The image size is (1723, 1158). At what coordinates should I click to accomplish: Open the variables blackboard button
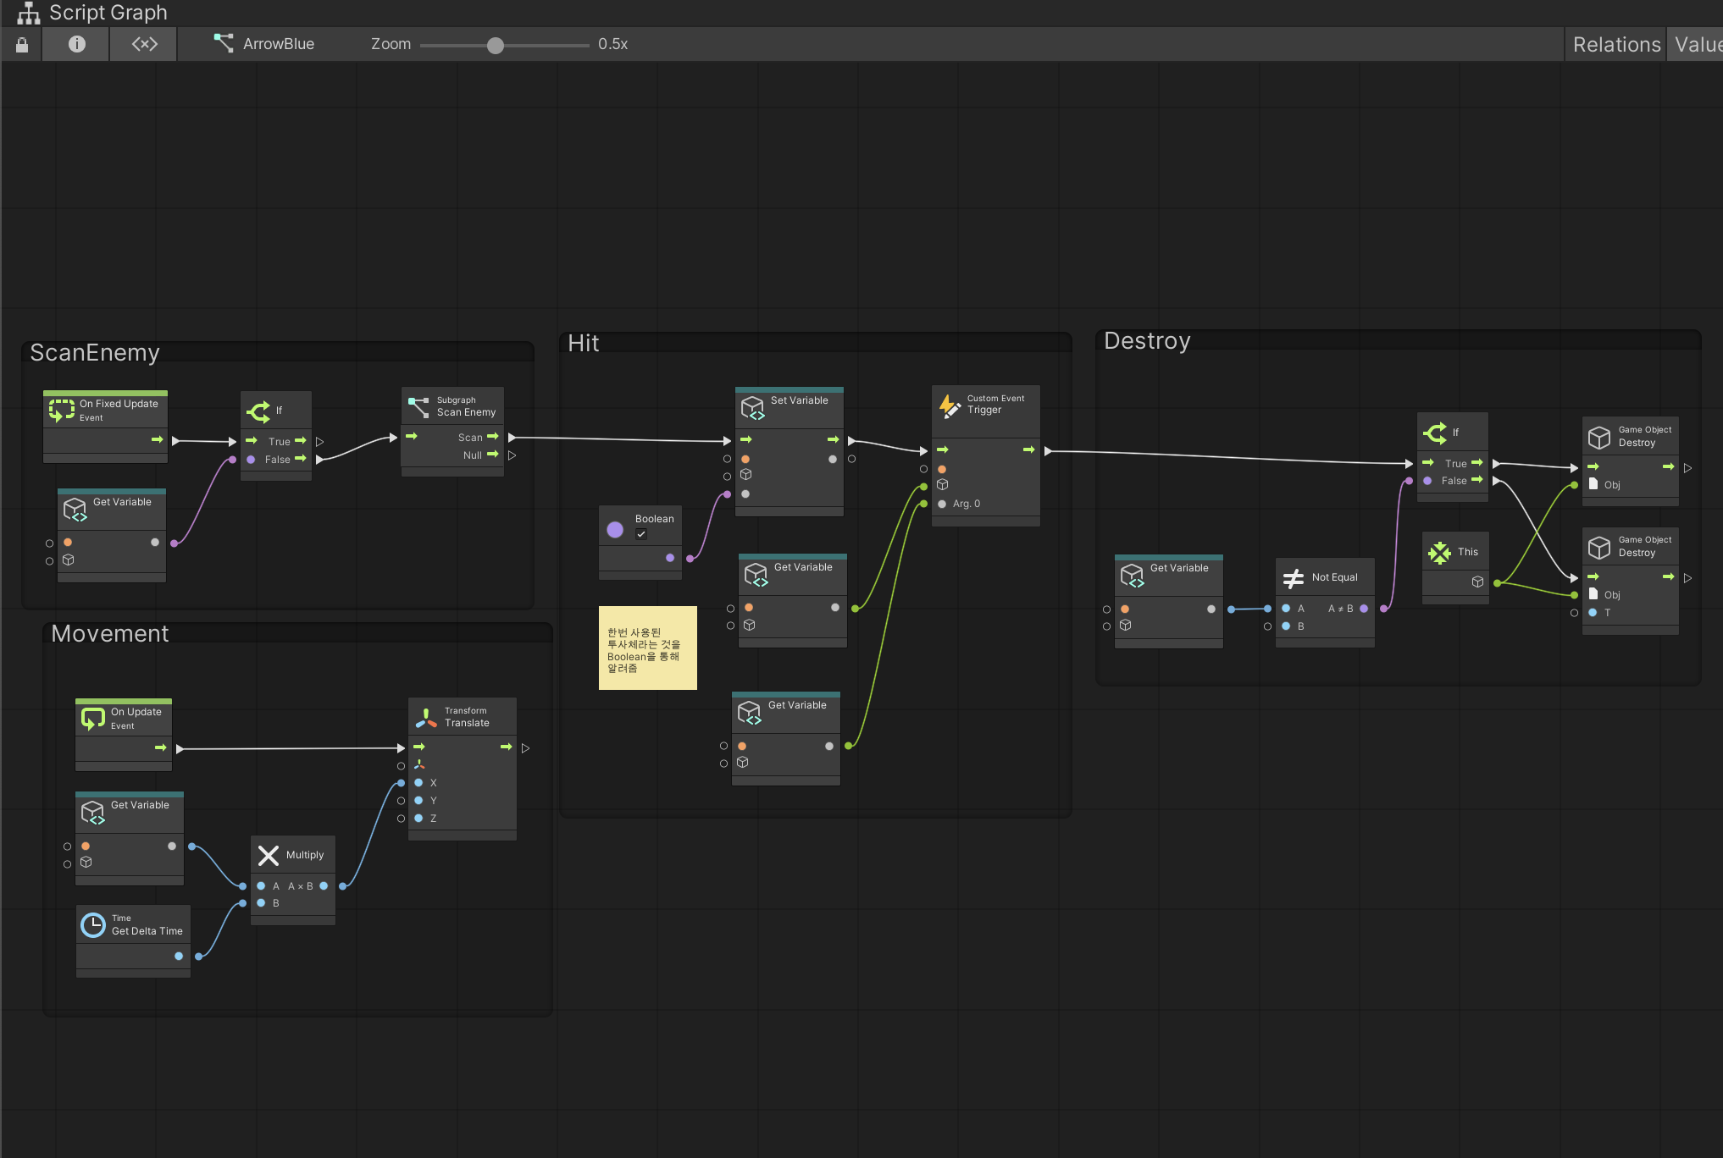click(x=144, y=44)
